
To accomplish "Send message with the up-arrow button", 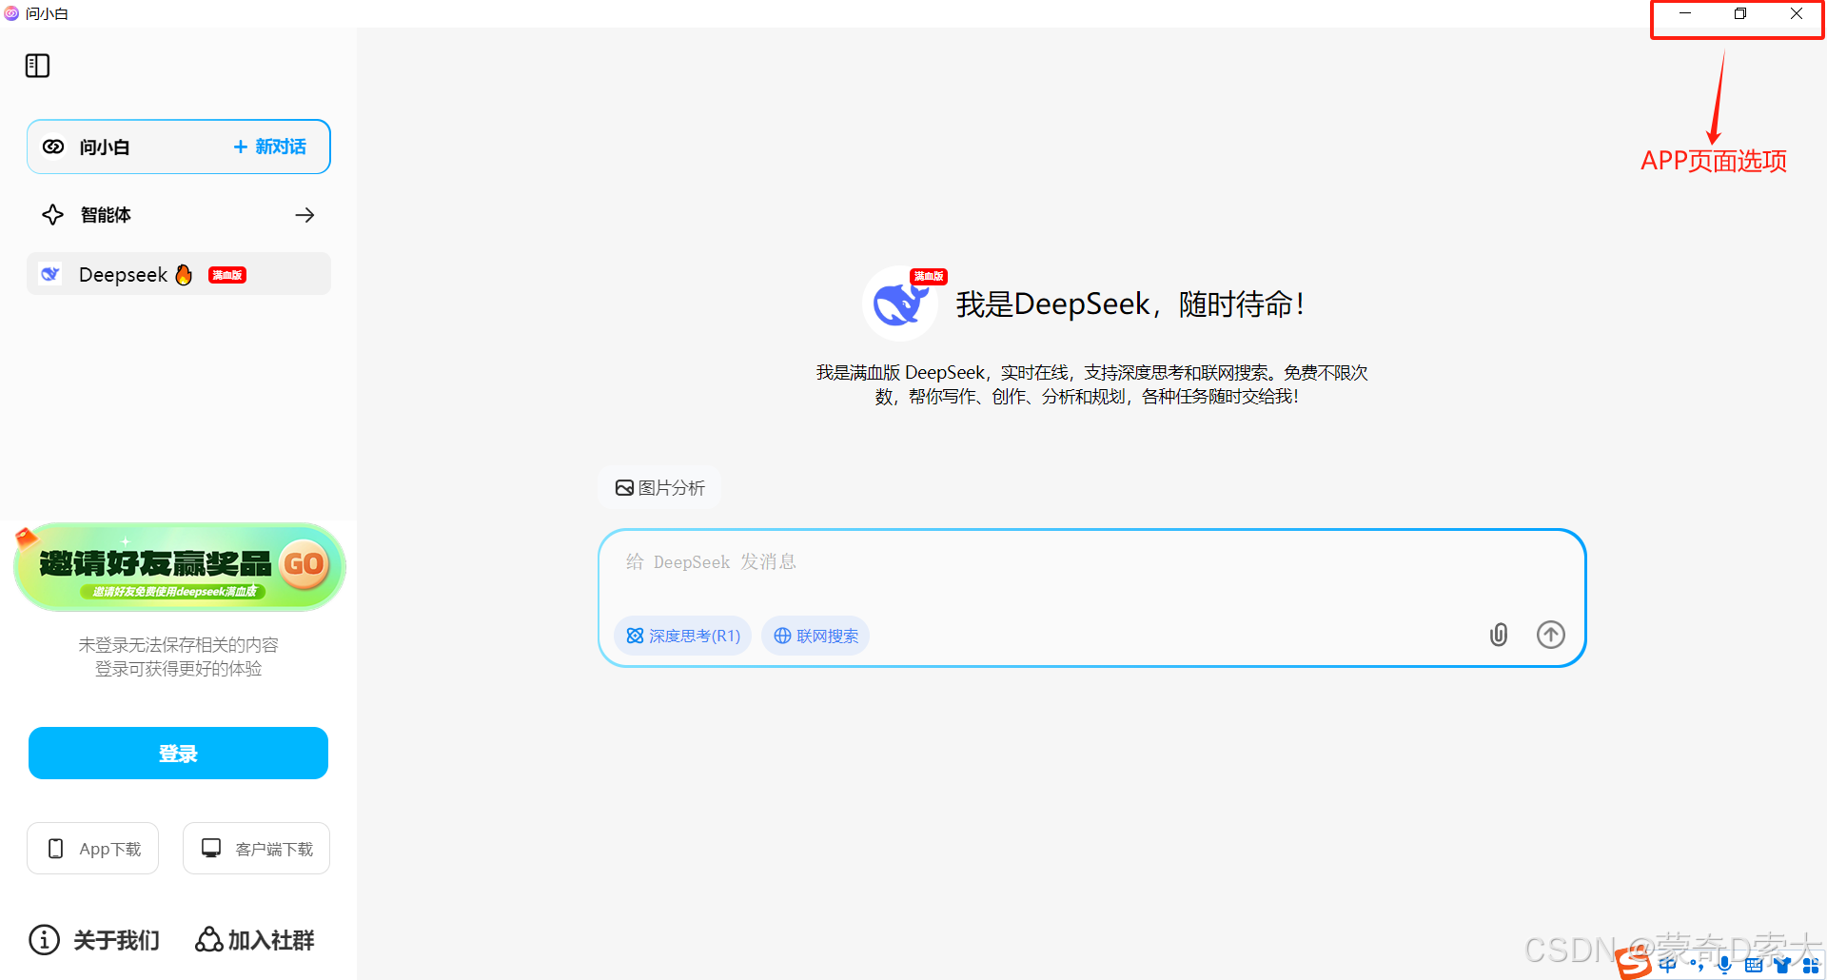I will (x=1551, y=635).
